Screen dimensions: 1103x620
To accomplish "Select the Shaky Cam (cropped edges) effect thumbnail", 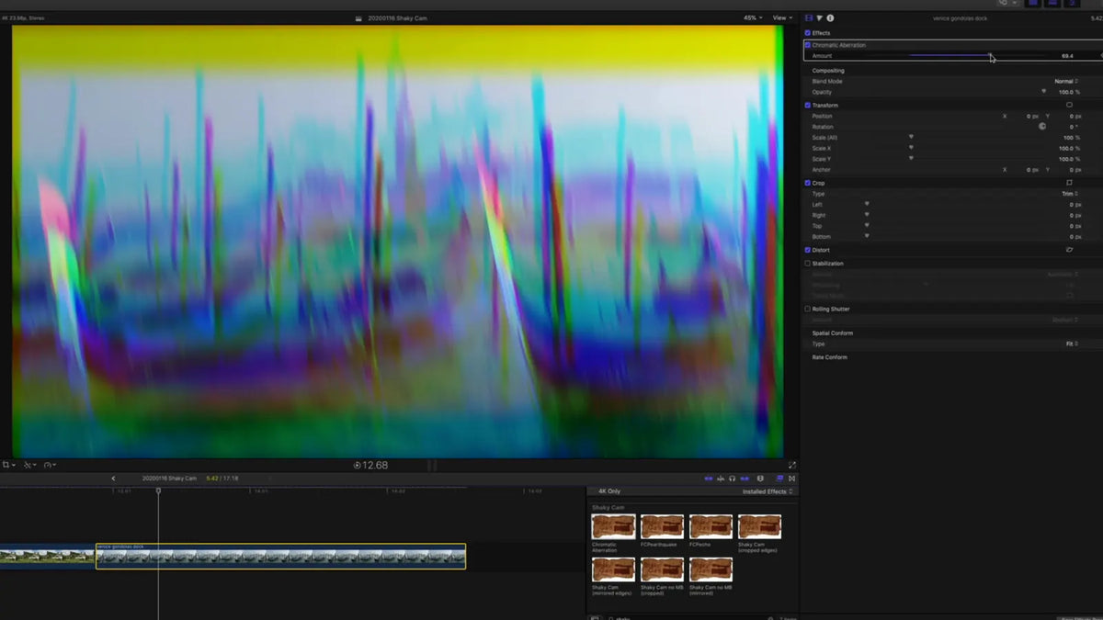I will click(x=759, y=526).
